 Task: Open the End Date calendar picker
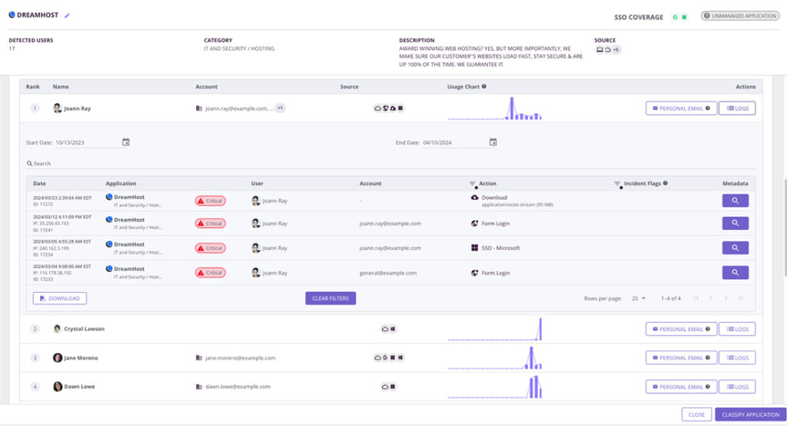[x=493, y=142]
